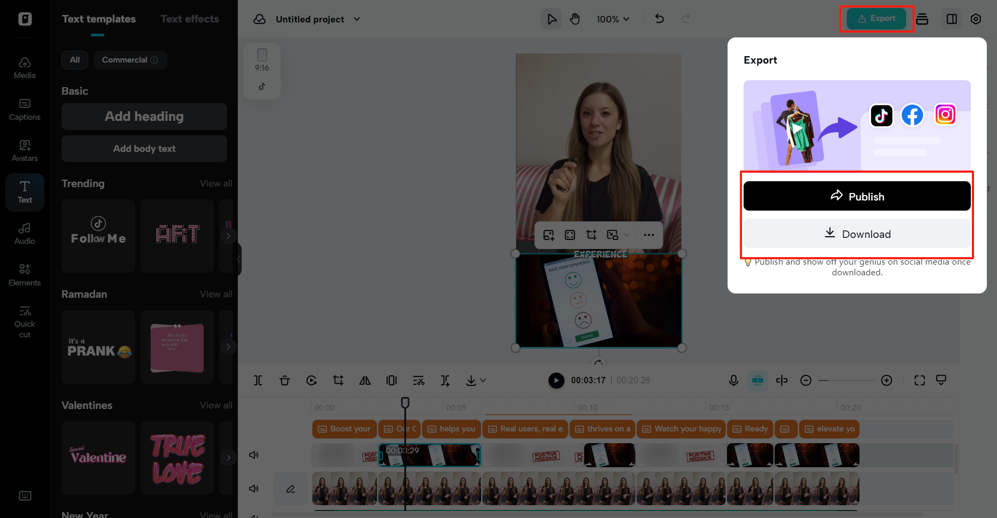
Task: Start a voiceover recording with the mic icon
Action: pos(733,380)
